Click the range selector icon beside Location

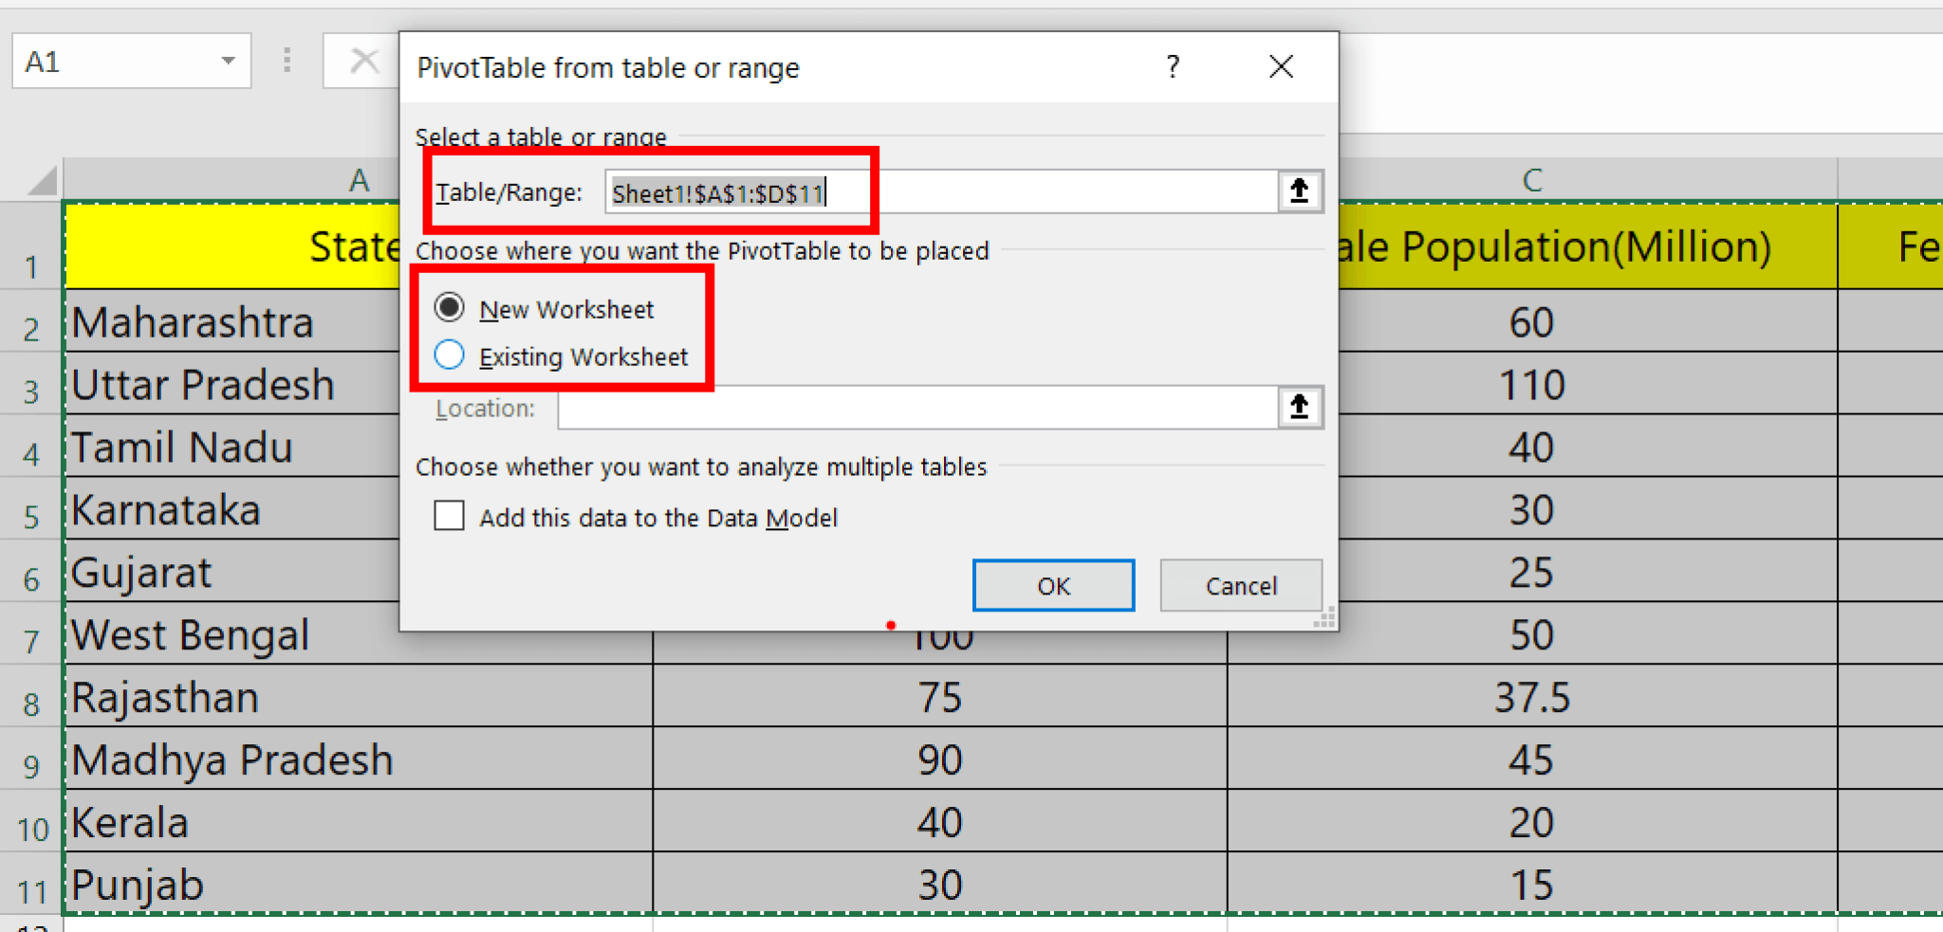click(1299, 408)
